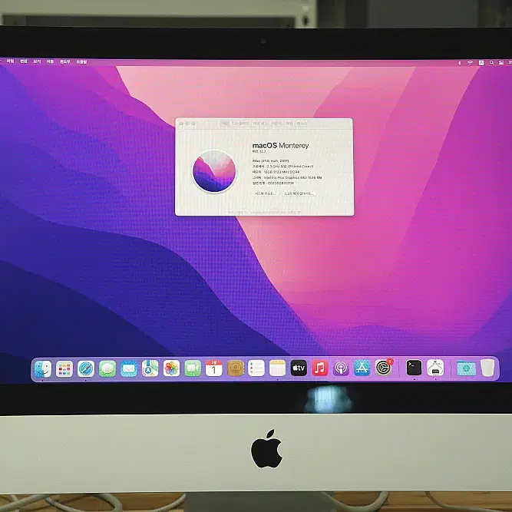The height and width of the screenshot is (512, 512).
Task: Click the 시스템 리포트 (System Report) button
Action: point(265,193)
